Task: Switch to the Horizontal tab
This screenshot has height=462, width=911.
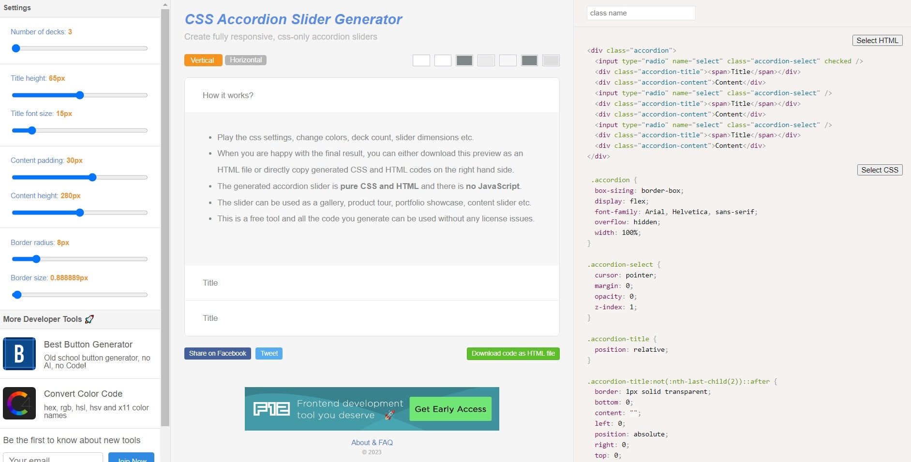Action: click(246, 60)
